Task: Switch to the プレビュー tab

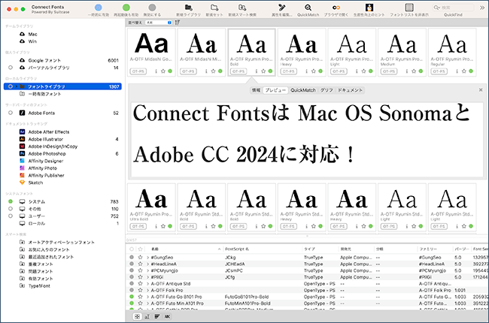Action: click(x=275, y=90)
